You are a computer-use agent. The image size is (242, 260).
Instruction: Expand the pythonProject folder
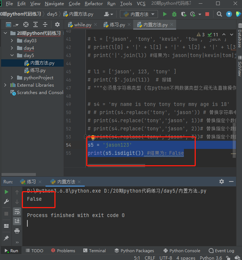click(x=12, y=78)
